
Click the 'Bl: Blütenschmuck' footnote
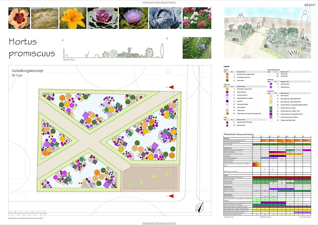[265, 217]
